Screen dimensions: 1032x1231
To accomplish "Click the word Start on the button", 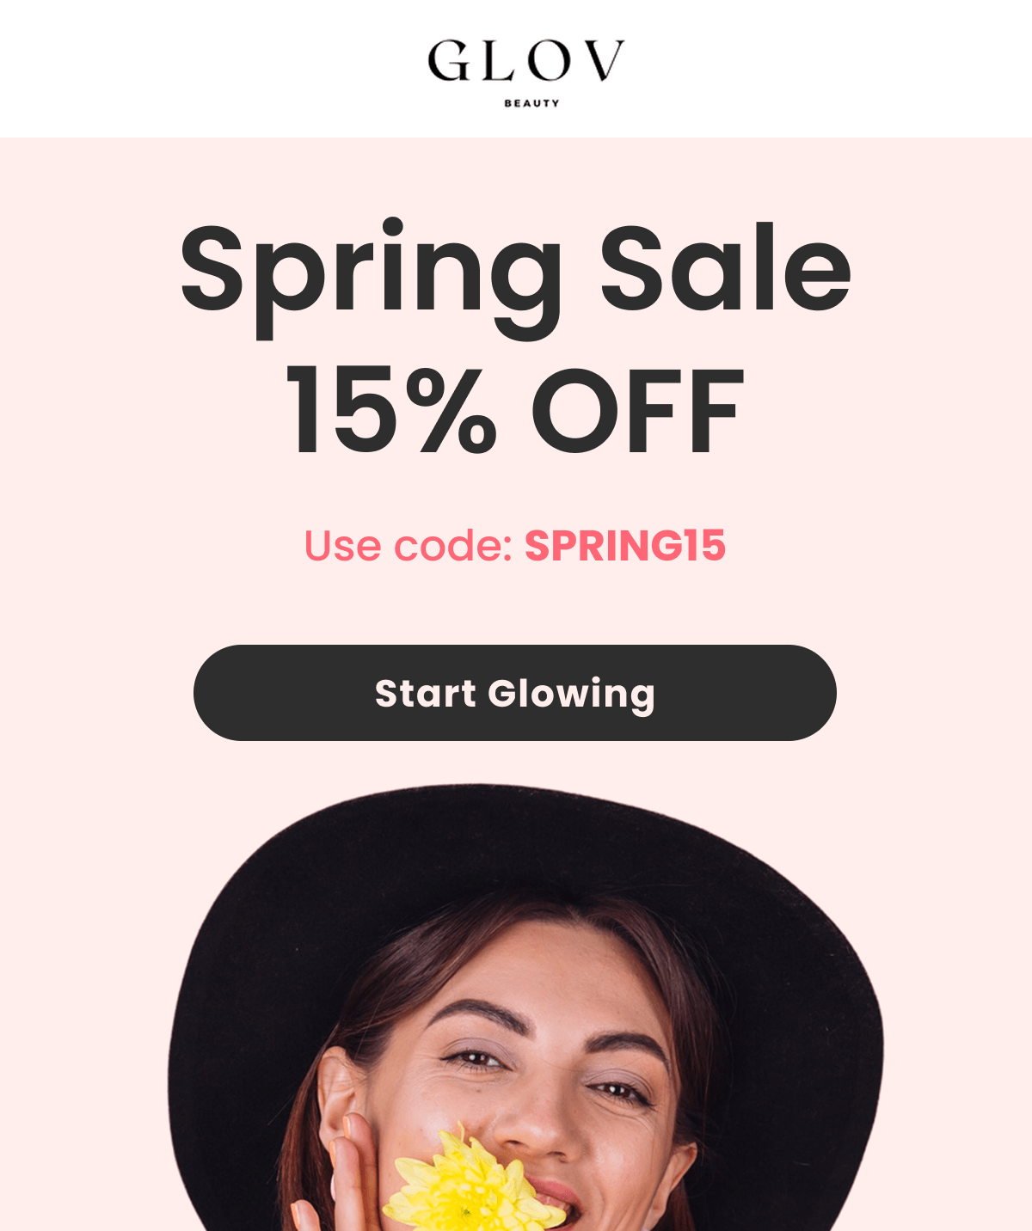I will (425, 694).
